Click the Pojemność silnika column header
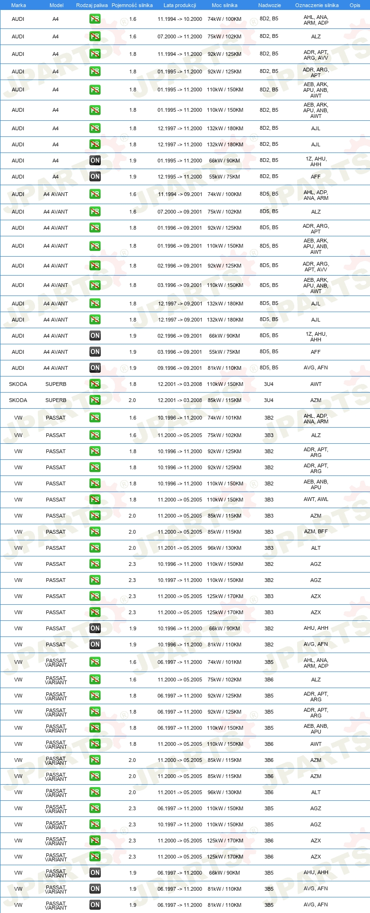 coord(132,5)
